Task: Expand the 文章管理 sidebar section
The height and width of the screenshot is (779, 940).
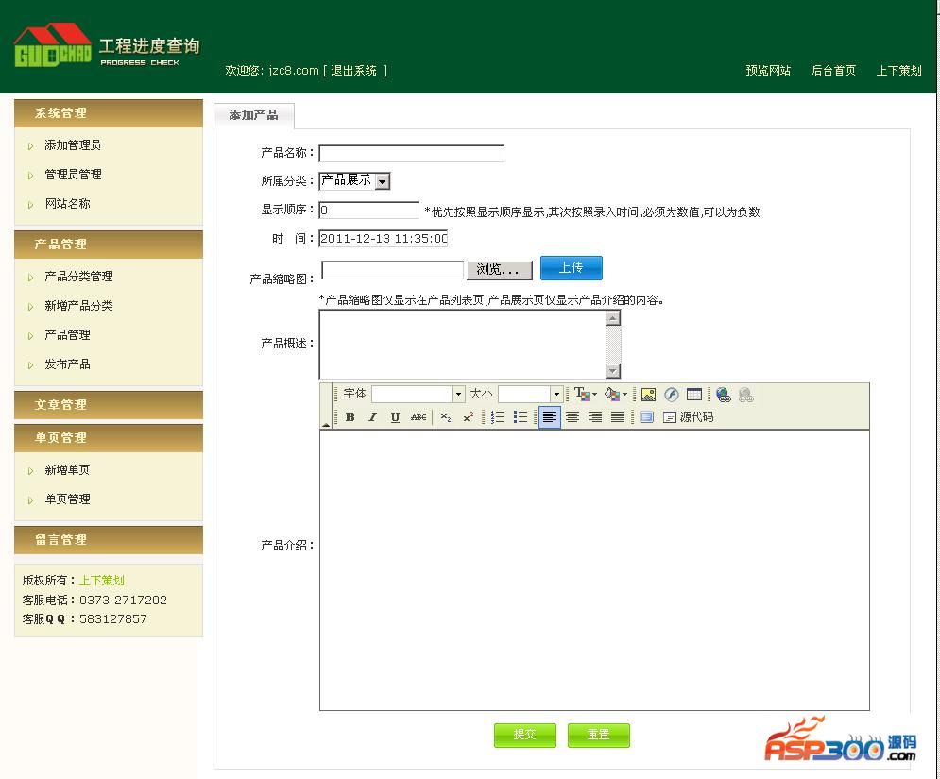Action: tap(60, 405)
